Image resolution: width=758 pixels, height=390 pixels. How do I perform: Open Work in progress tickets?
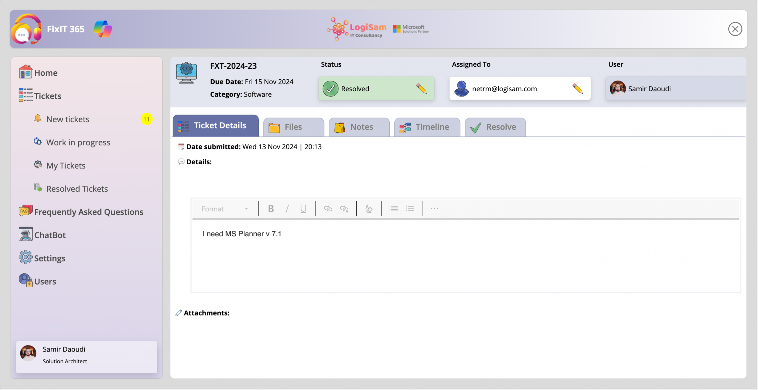point(78,142)
